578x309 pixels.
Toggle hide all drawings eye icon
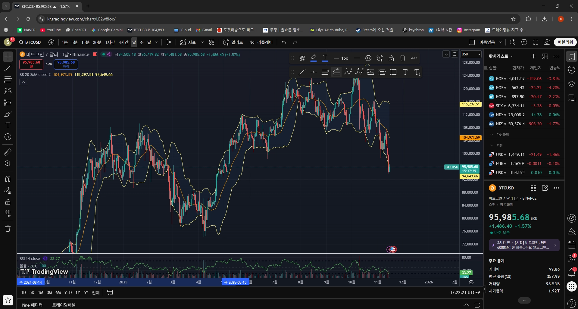coord(8,213)
